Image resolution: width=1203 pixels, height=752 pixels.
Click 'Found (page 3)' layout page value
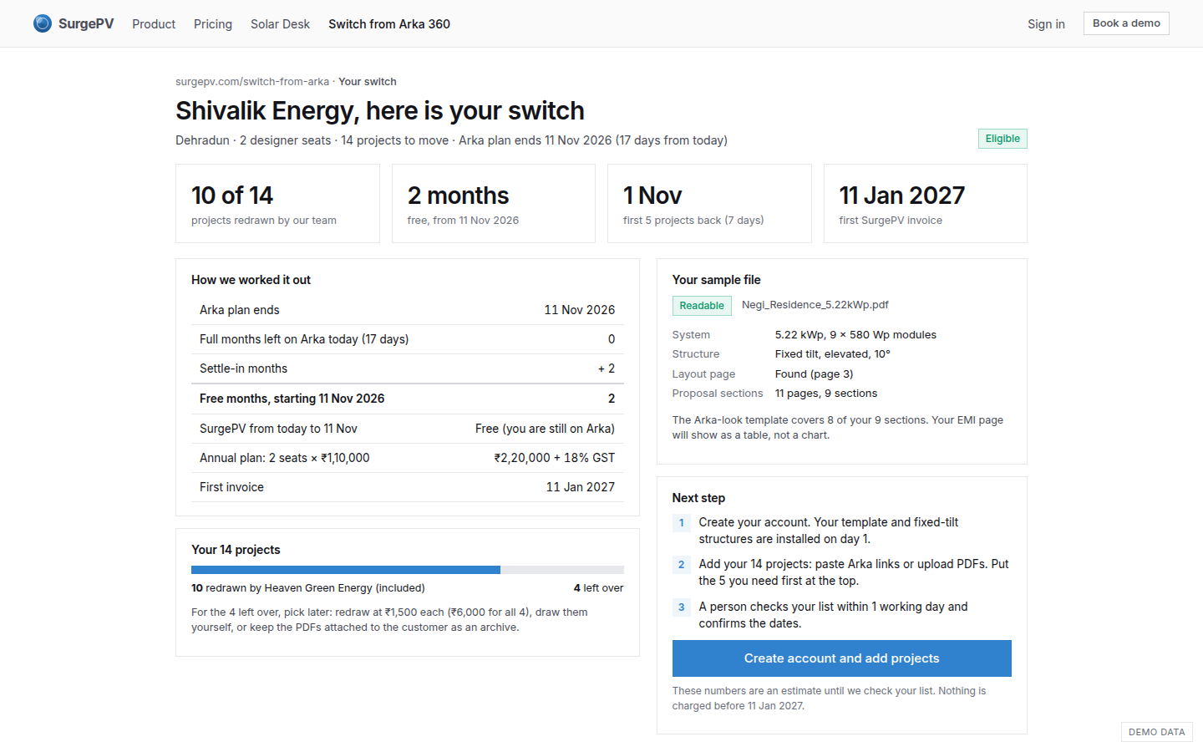click(815, 374)
